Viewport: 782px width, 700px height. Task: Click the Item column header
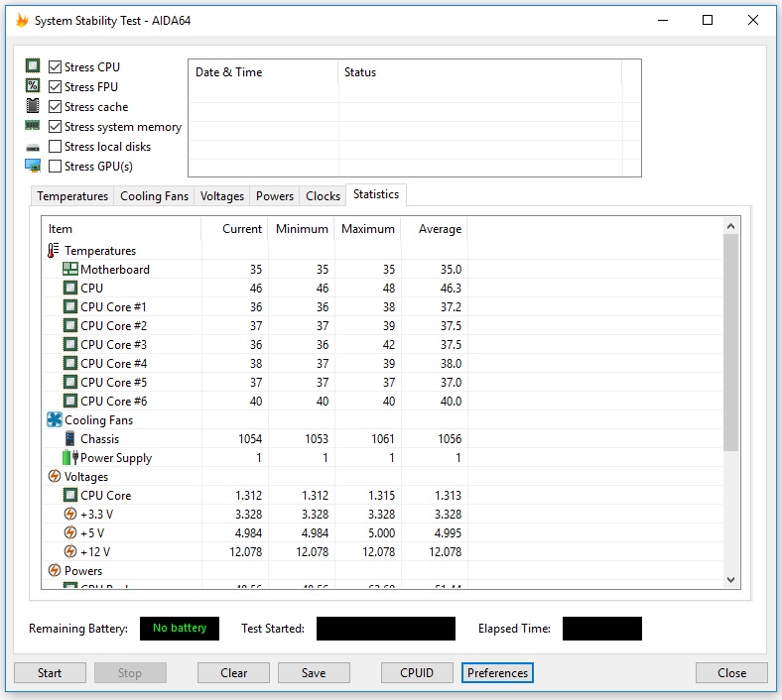122,229
